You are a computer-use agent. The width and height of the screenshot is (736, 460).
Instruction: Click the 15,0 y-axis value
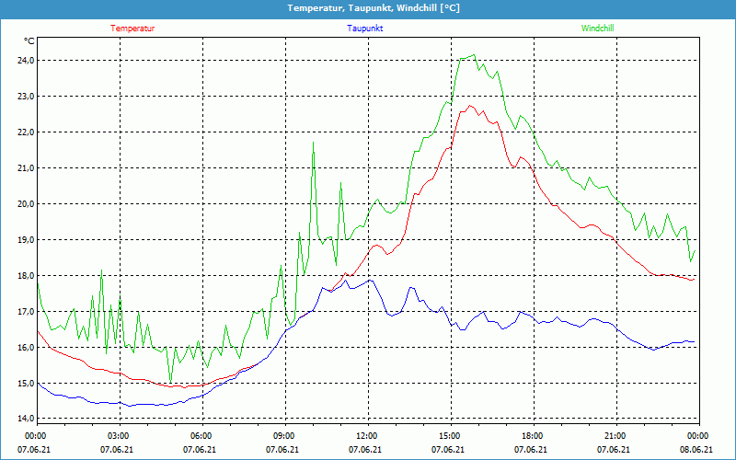tap(26, 384)
